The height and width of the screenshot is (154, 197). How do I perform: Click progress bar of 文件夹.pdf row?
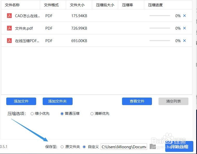(160, 28)
